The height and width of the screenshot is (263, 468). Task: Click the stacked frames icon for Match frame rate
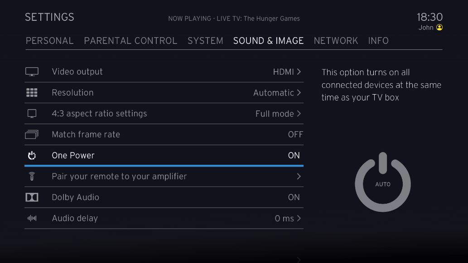click(x=32, y=134)
